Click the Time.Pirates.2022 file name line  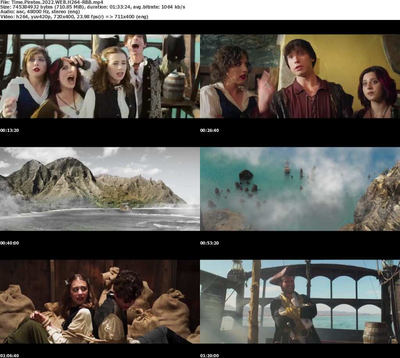(52, 2)
